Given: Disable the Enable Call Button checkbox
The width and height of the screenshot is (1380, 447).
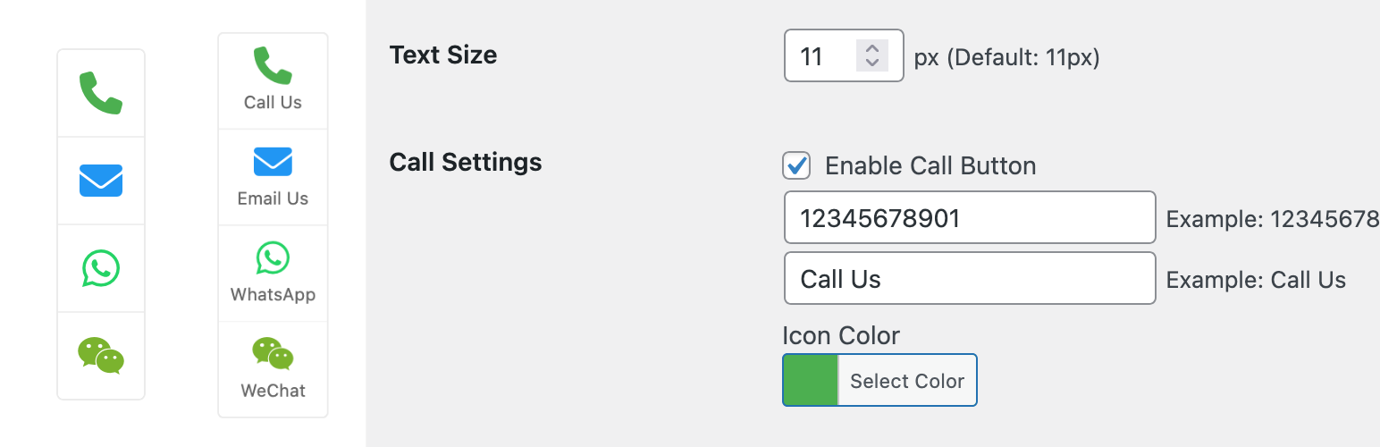Looking at the screenshot, I should [x=796, y=165].
